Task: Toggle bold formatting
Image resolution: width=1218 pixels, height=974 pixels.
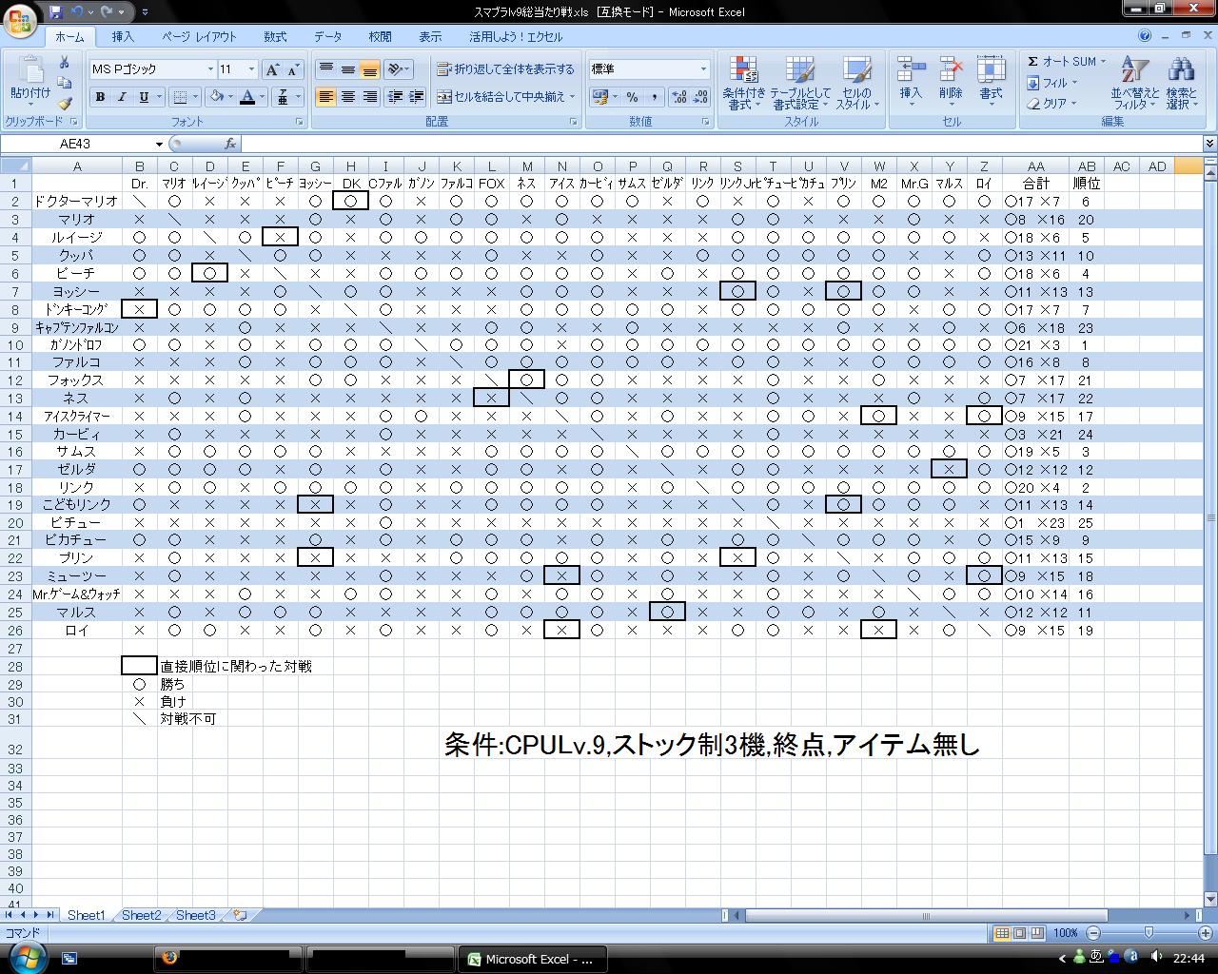Action: (x=100, y=97)
